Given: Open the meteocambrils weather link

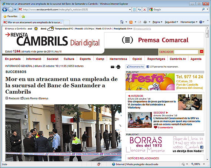Looking at the screenshot, I should (x=143, y=29).
